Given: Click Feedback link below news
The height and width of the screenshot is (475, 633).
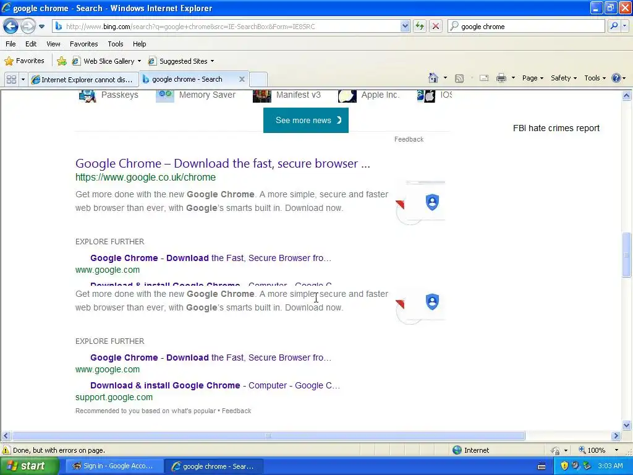Looking at the screenshot, I should pyautogui.click(x=409, y=139).
